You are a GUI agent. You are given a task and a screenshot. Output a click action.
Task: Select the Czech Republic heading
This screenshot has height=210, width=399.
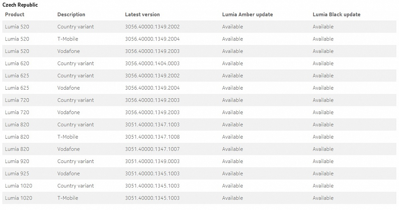coord(20,5)
